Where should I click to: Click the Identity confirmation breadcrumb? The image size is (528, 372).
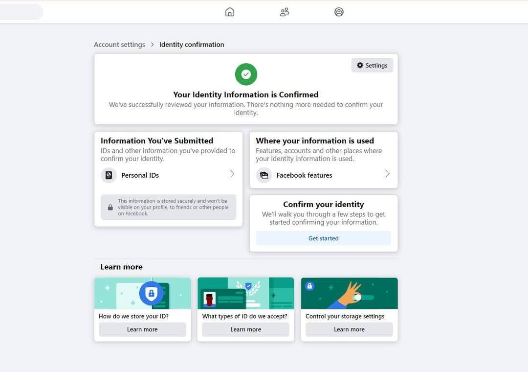click(x=192, y=45)
